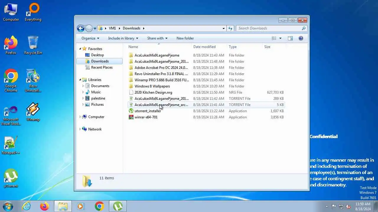Screen dimensions: 378x212
Task: Click the Downloads breadcrumb in address bar
Action: [x=131, y=28]
